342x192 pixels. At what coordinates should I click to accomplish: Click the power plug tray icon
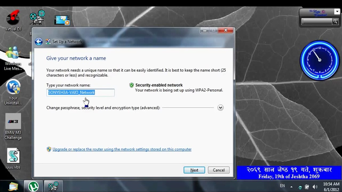coord(307,187)
